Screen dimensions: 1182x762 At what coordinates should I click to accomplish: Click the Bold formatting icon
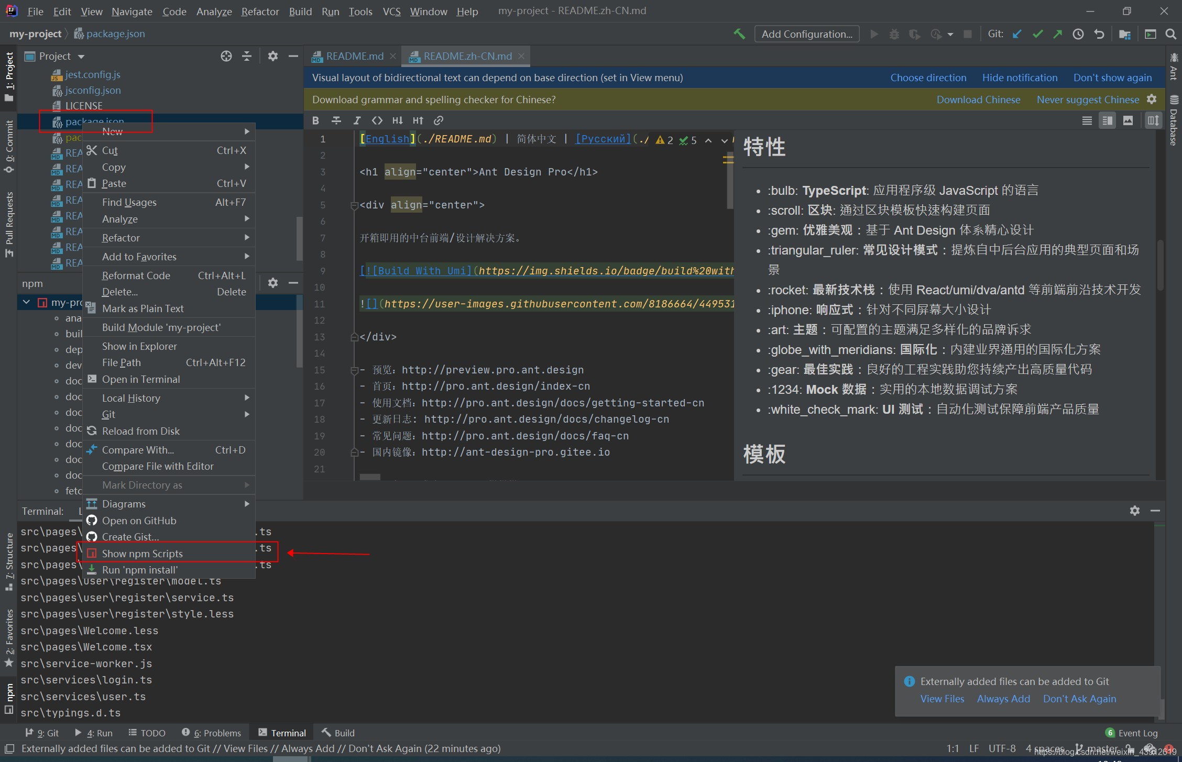click(315, 120)
